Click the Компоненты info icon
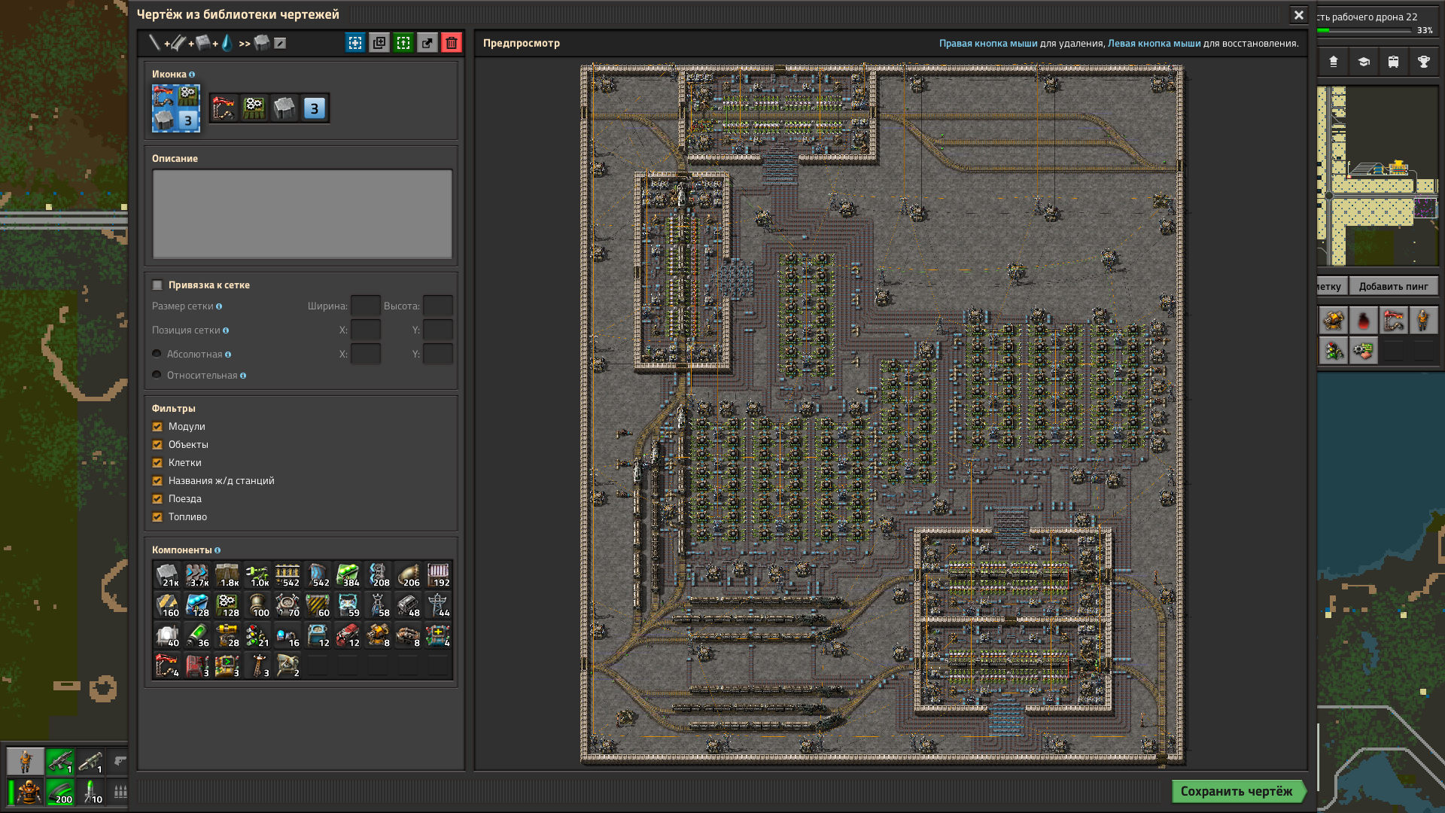 tap(218, 550)
